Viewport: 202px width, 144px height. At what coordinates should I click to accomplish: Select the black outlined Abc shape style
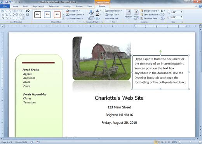pyautogui.click(x=38, y=14)
